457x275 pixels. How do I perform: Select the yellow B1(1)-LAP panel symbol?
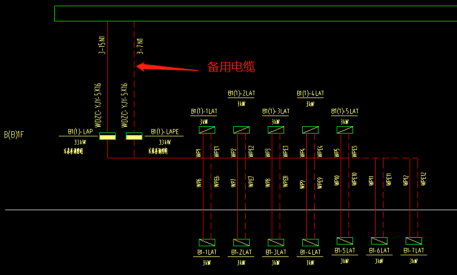click(107, 136)
